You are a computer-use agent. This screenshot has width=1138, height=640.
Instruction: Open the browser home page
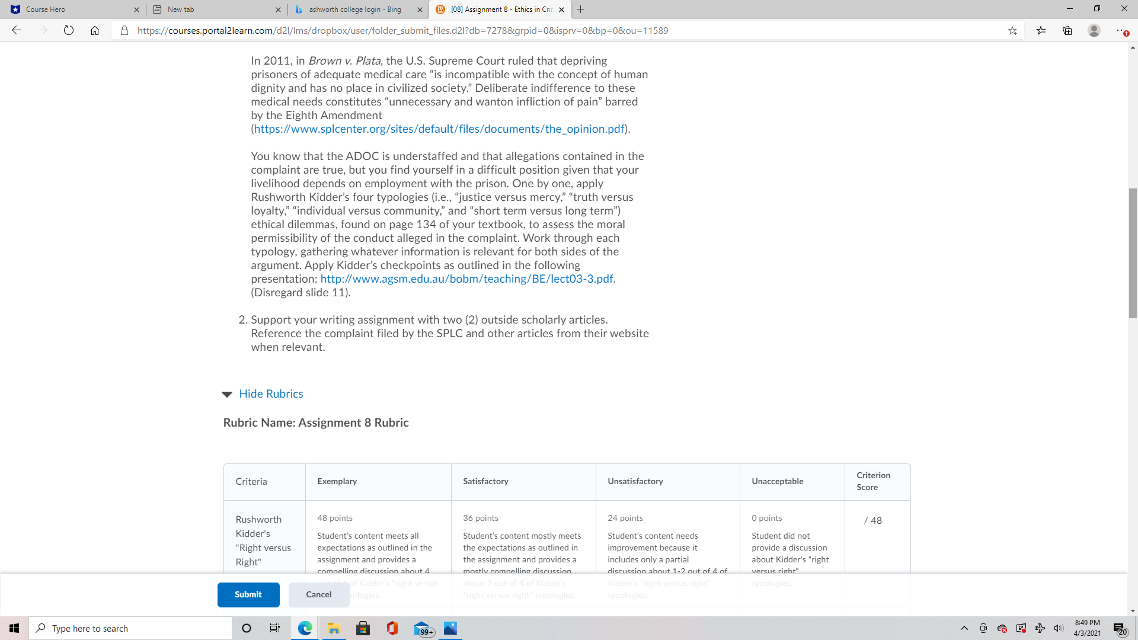pyautogui.click(x=95, y=30)
